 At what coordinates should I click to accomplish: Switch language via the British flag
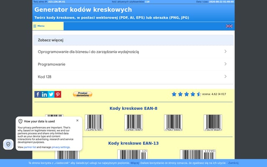229,26
